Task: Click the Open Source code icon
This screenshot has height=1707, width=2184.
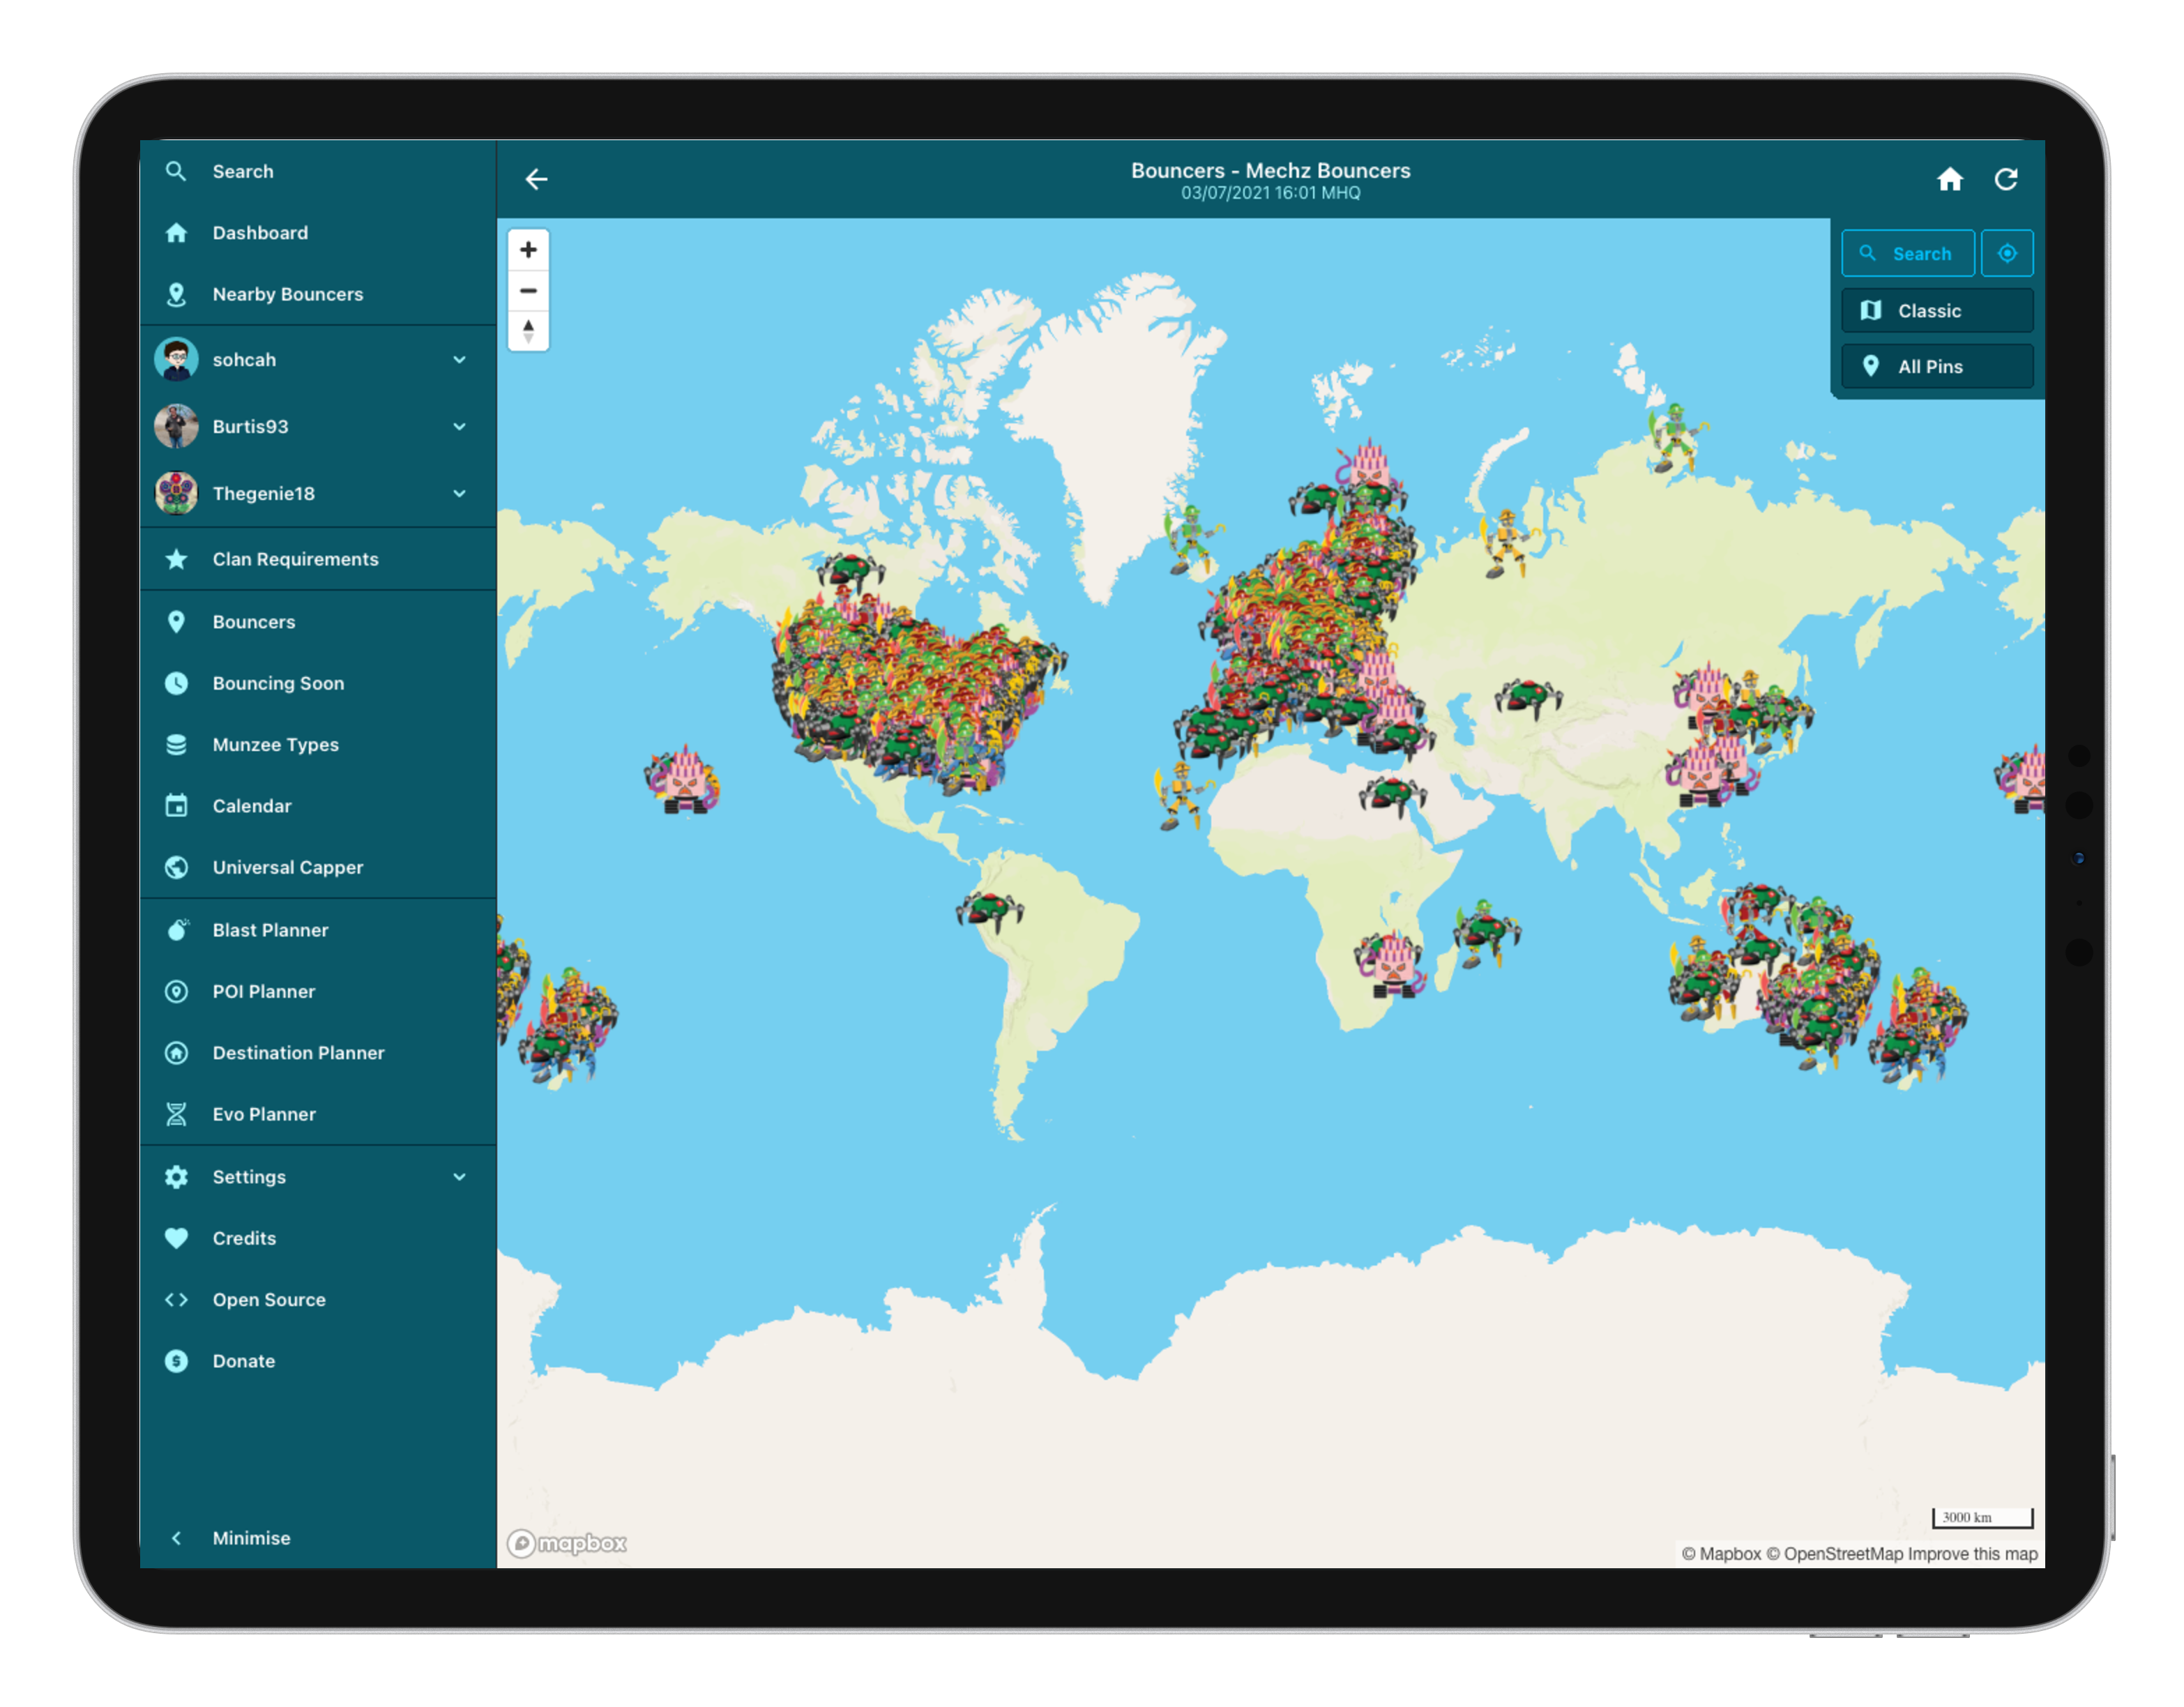Action: [176, 1300]
